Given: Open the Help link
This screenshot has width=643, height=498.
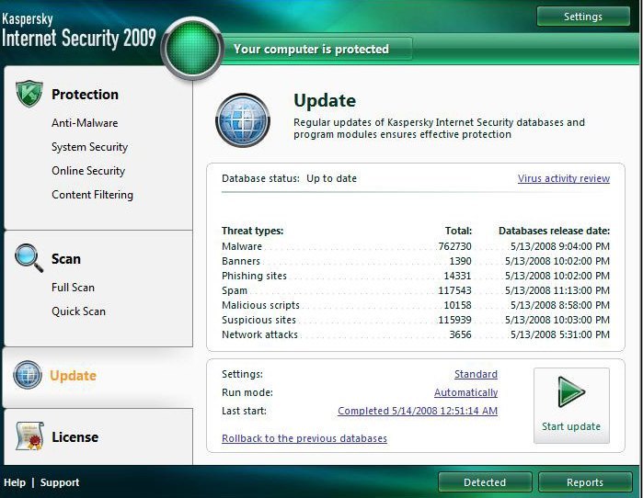Looking at the screenshot, I should (x=15, y=482).
